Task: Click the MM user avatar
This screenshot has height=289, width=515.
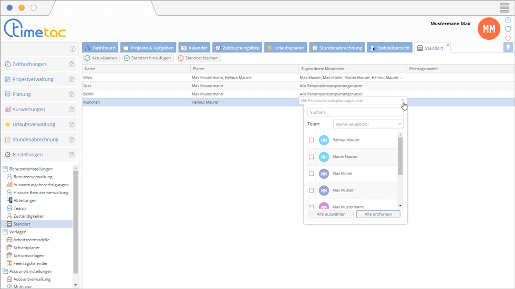Action: coord(489,29)
